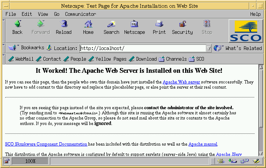Open Yellow Pages toolbar shortcut
The image size is (266, 168).
[107, 59]
